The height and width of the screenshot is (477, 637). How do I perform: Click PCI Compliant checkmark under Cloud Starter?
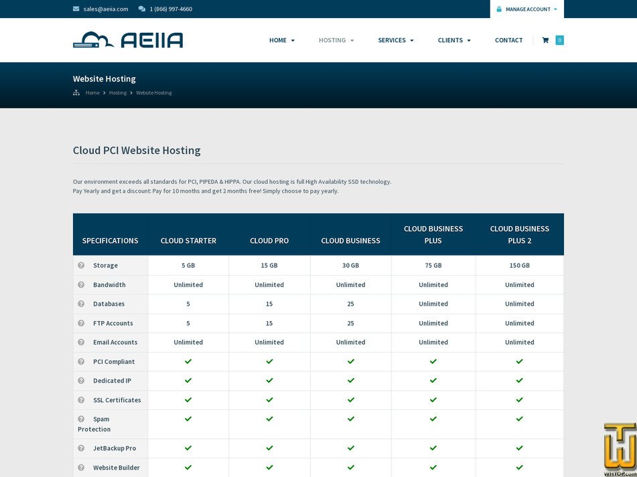tap(188, 361)
